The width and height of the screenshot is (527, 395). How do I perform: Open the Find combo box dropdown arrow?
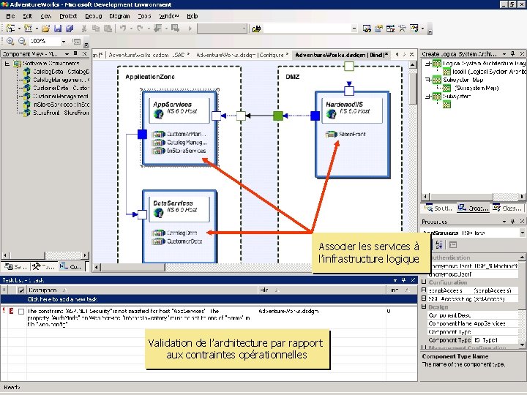(354, 29)
